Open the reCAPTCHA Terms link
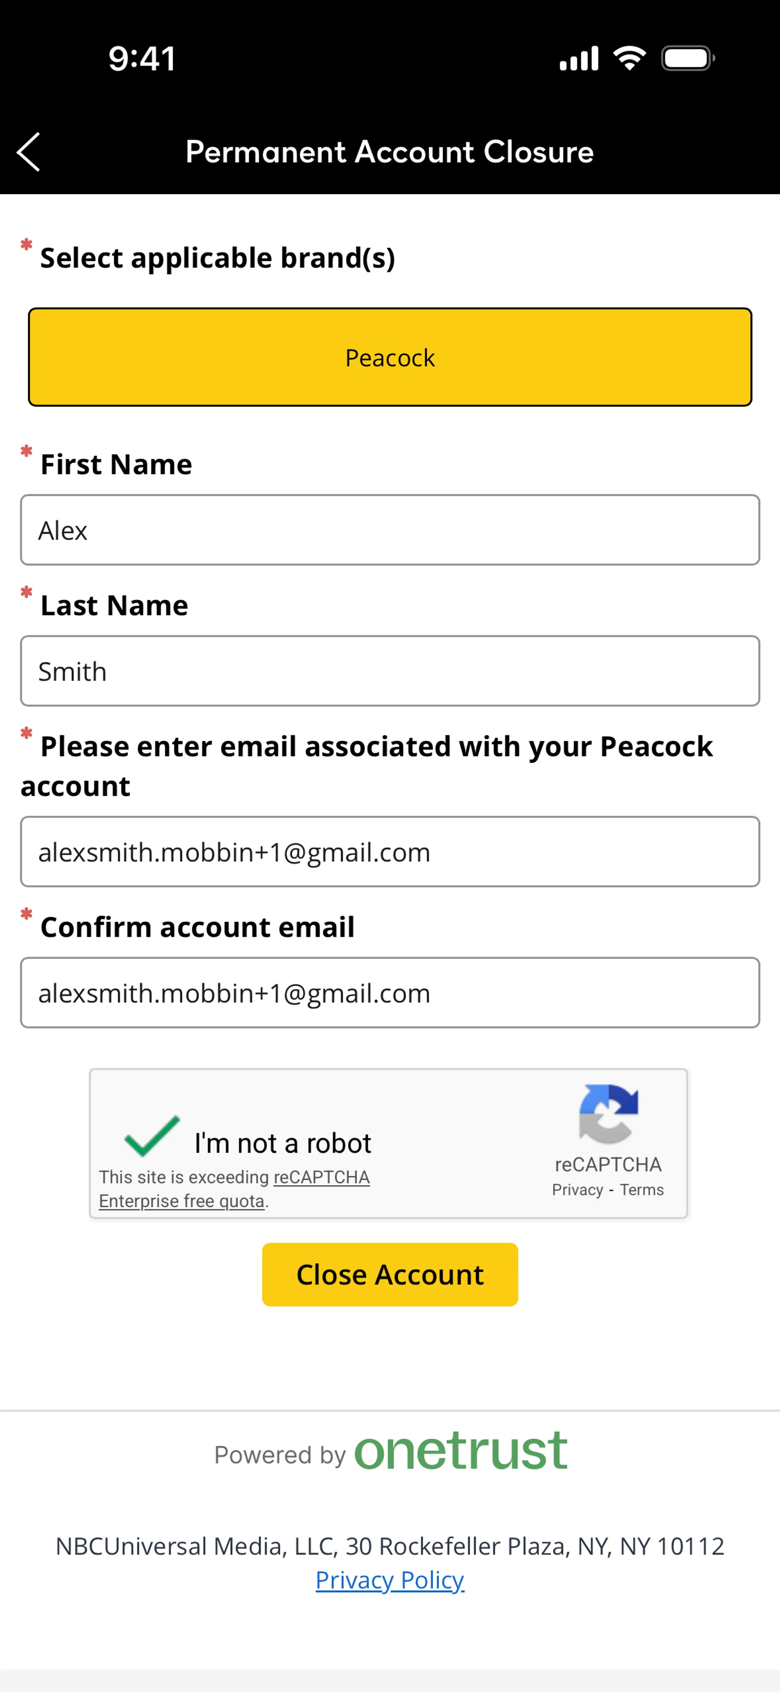 (x=641, y=1190)
